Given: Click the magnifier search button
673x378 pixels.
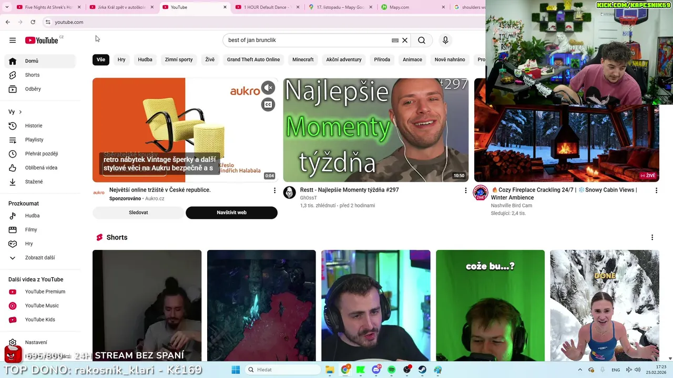Looking at the screenshot, I should click(x=422, y=40).
